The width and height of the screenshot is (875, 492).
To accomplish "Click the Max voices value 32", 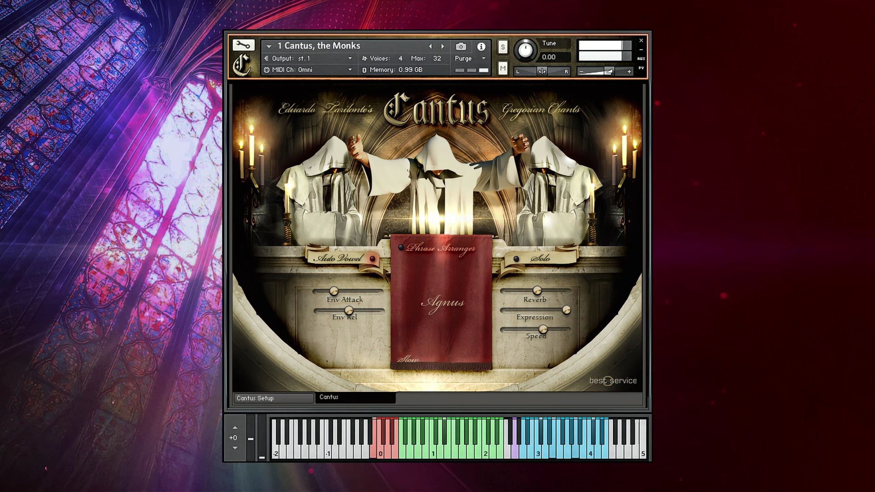I will pos(437,58).
